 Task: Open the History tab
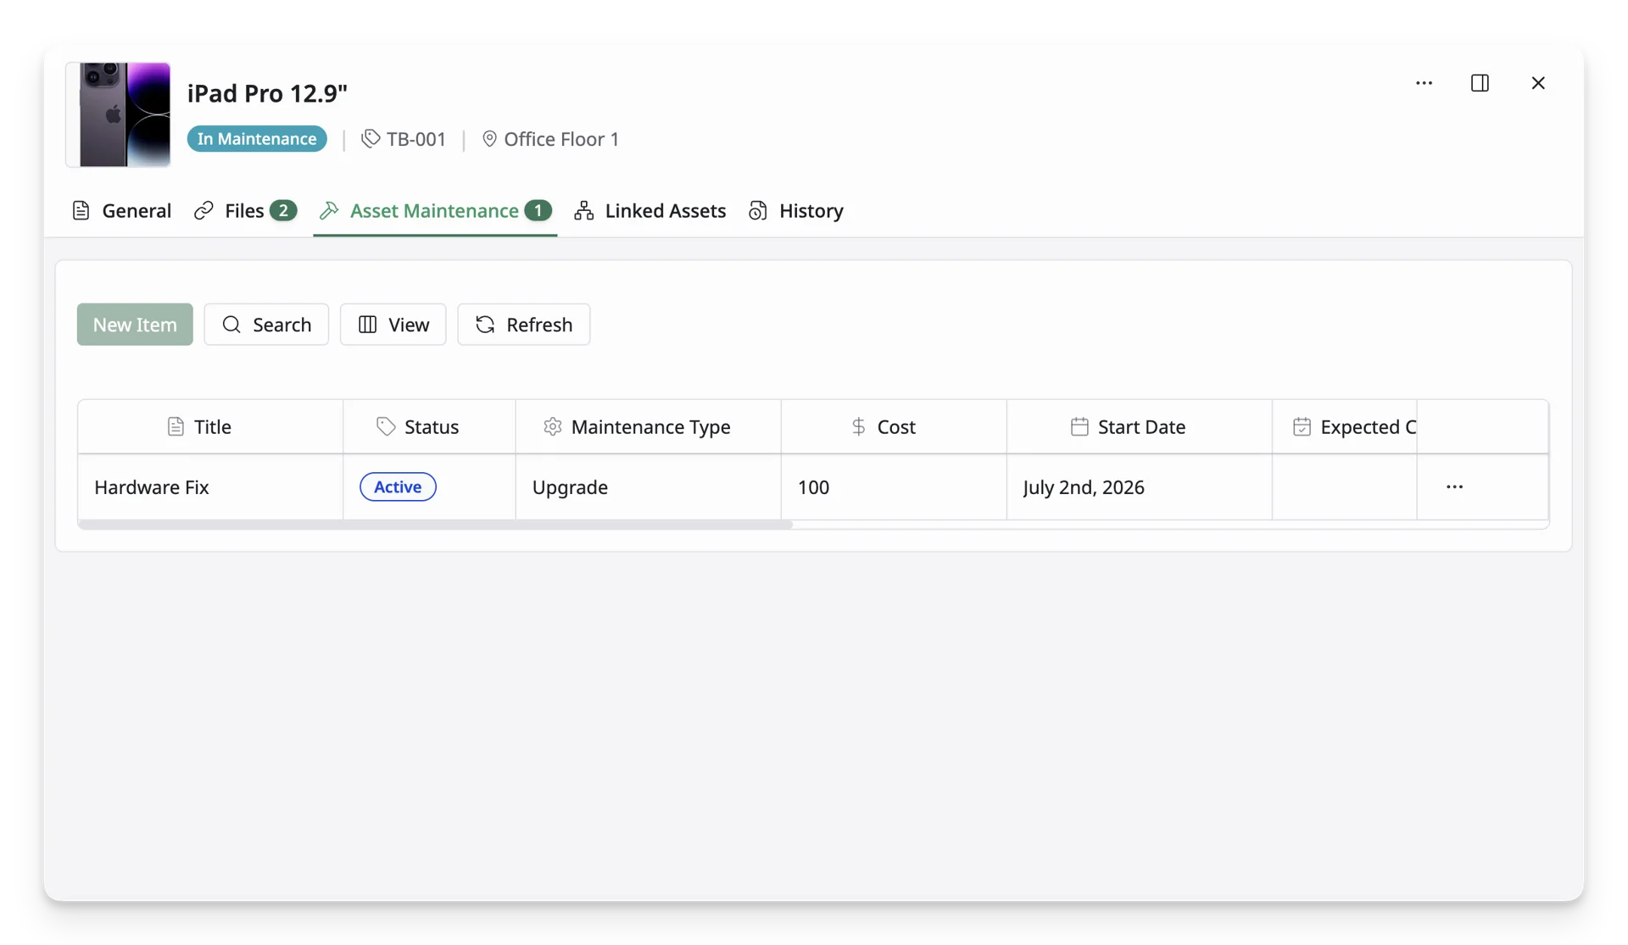[x=796, y=210]
